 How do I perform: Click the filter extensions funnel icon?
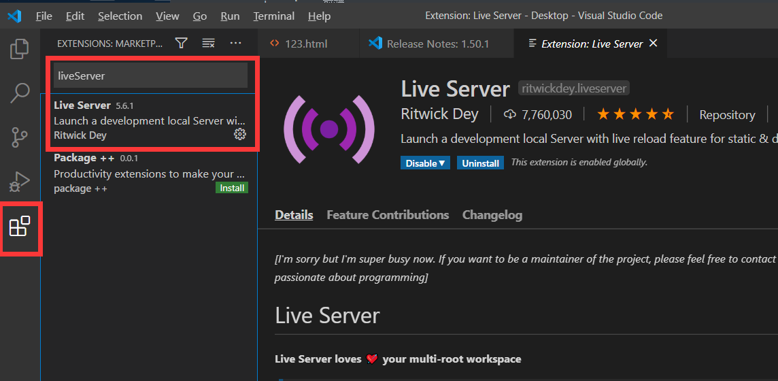tap(182, 44)
